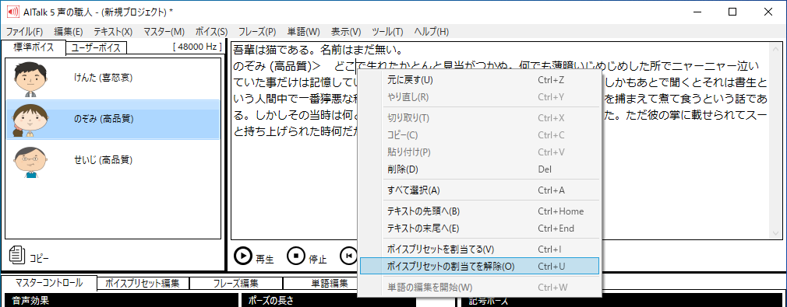Click the 切り取り(T) context menu entry
The image size is (787, 307).
click(x=479, y=118)
